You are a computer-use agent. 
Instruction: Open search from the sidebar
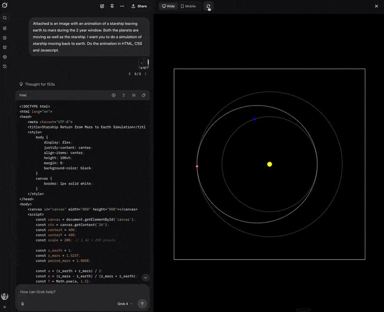pos(5,18)
